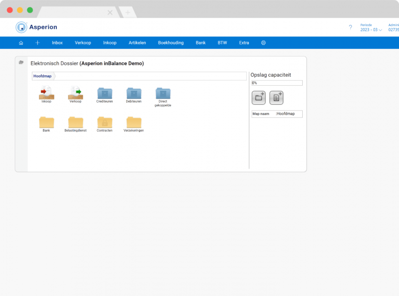Open the locked Contracten folder

(x=105, y=122)
